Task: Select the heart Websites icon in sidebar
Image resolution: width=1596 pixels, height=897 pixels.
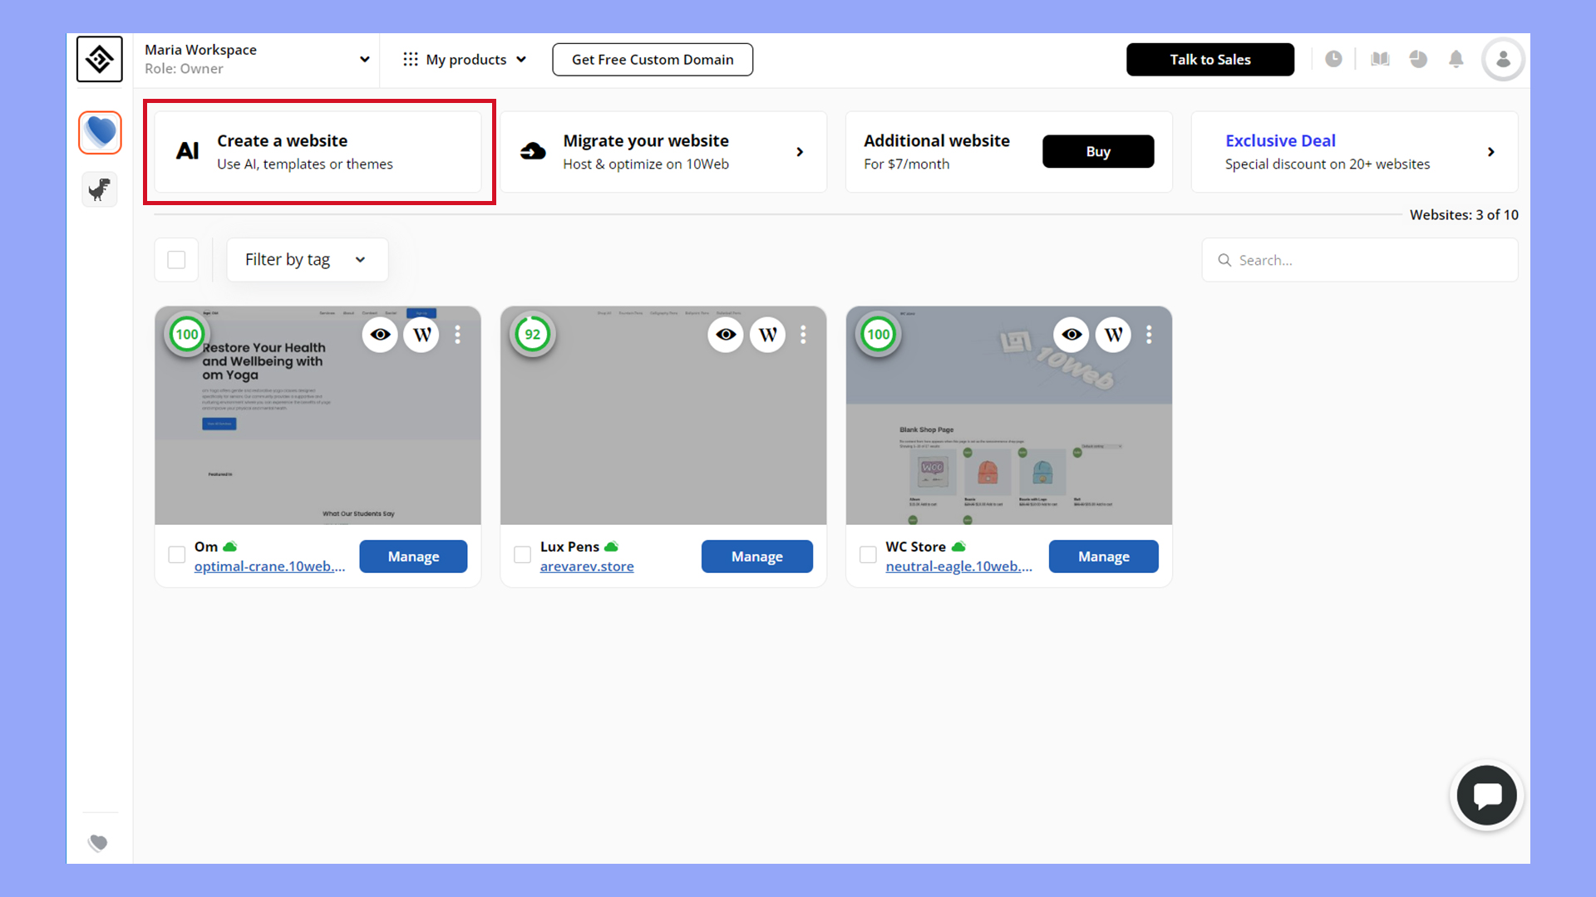Action: [x=99, y=132]
